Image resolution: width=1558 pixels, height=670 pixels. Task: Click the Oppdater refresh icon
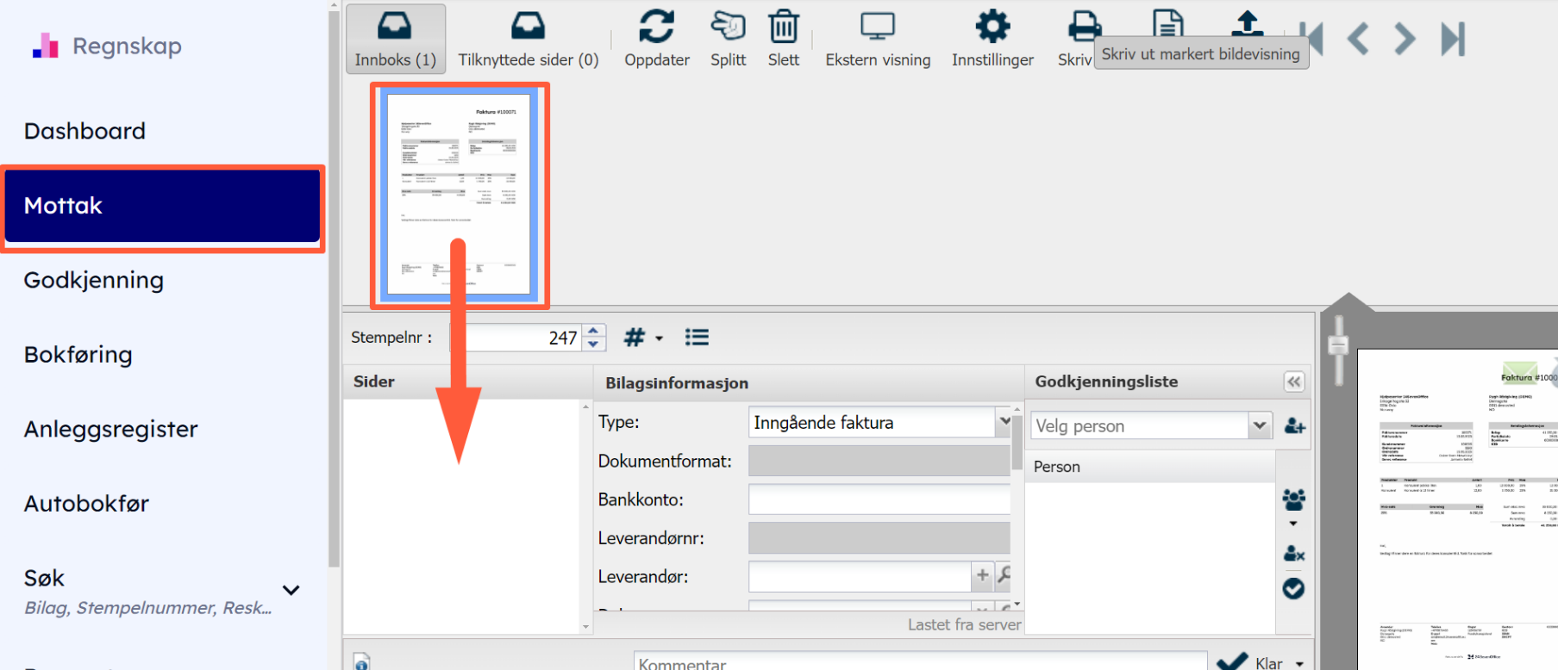[656, 28]
